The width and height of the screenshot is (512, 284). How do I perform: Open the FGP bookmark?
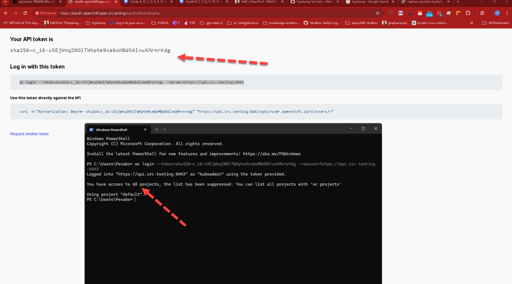coord(189,23)
